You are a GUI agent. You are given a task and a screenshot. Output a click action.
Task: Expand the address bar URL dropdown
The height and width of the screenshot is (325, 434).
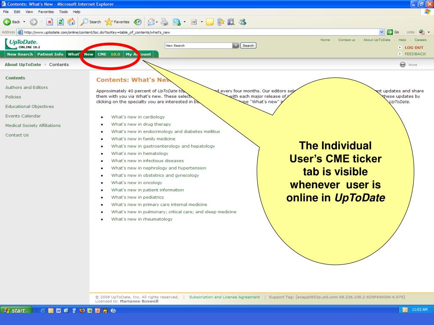[381, 32]
